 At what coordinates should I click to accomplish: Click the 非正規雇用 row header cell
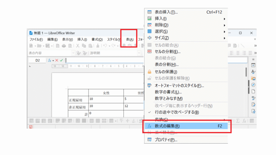[78, 107]
